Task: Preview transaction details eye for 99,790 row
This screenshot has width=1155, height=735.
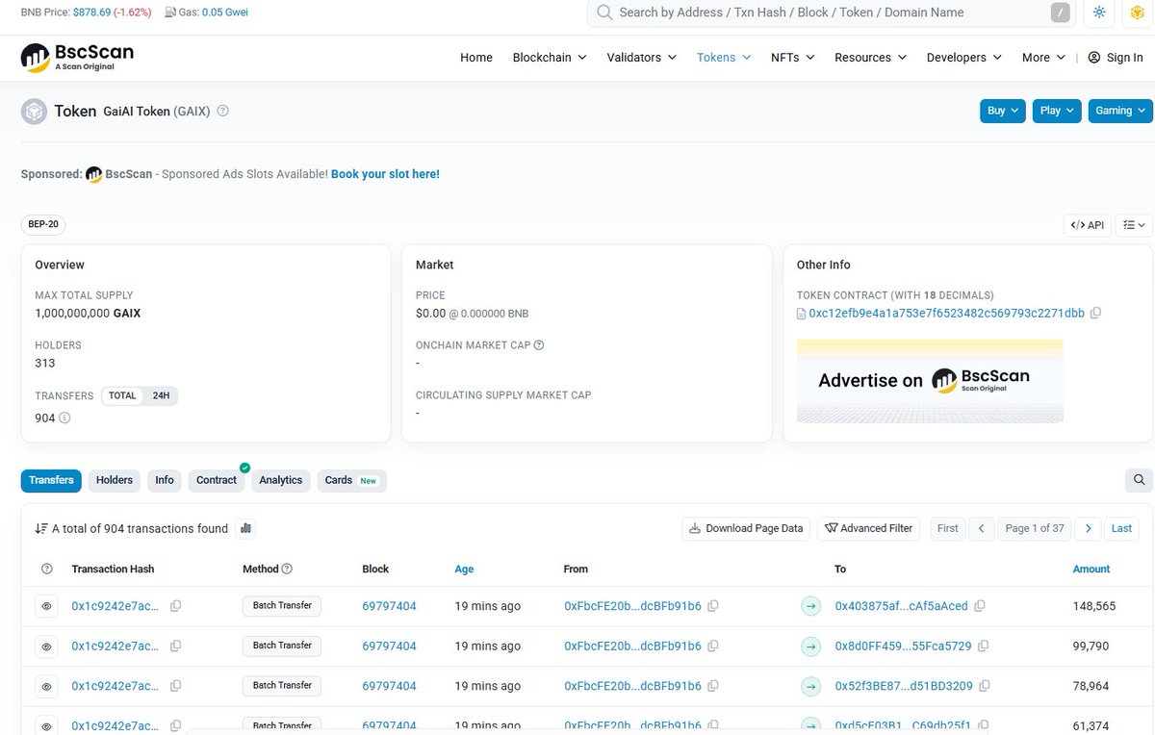Action: tap(46, 646)
